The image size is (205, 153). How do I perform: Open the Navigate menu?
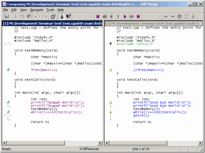(x=37, y=10)
